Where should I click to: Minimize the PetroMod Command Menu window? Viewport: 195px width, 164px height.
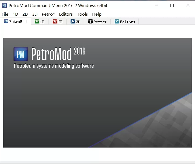[156, 5]
